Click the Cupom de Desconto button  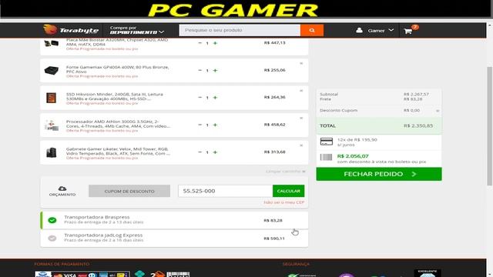click(x=129, y=191)
